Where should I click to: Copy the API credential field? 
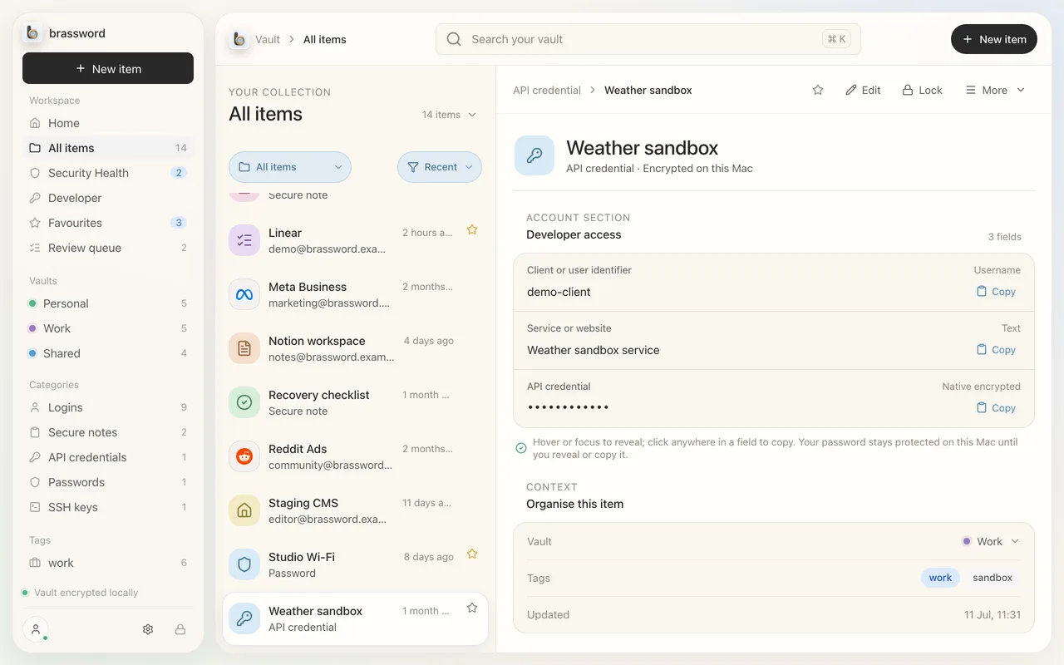click(996, 408)
